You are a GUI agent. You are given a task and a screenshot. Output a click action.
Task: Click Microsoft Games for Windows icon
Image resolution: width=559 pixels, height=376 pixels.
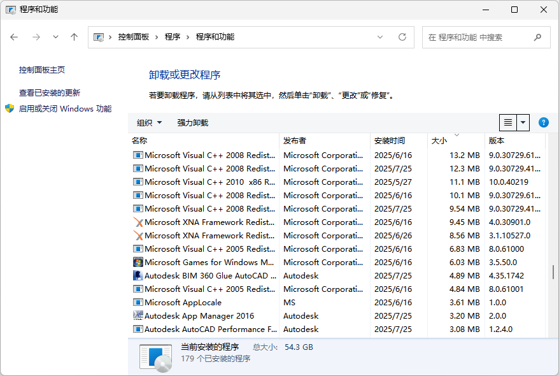click(138, 262)
